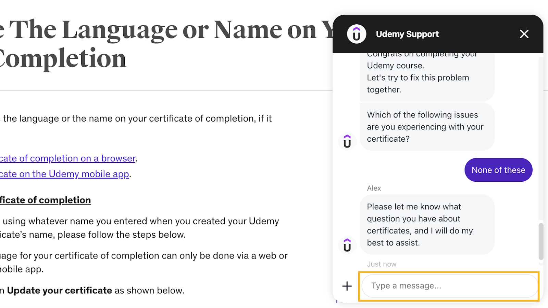The image size is (548, 308).
Task: Click the 'Just now' timestamp
Action: click(x=382, y=264)
